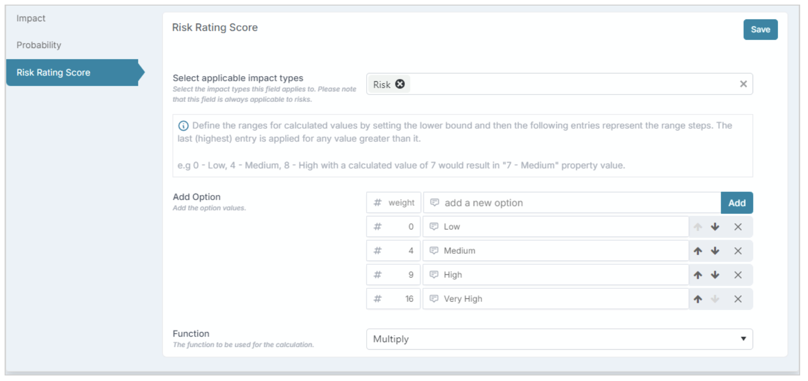Save the Risk Rating Score settings

pos(760,30)
